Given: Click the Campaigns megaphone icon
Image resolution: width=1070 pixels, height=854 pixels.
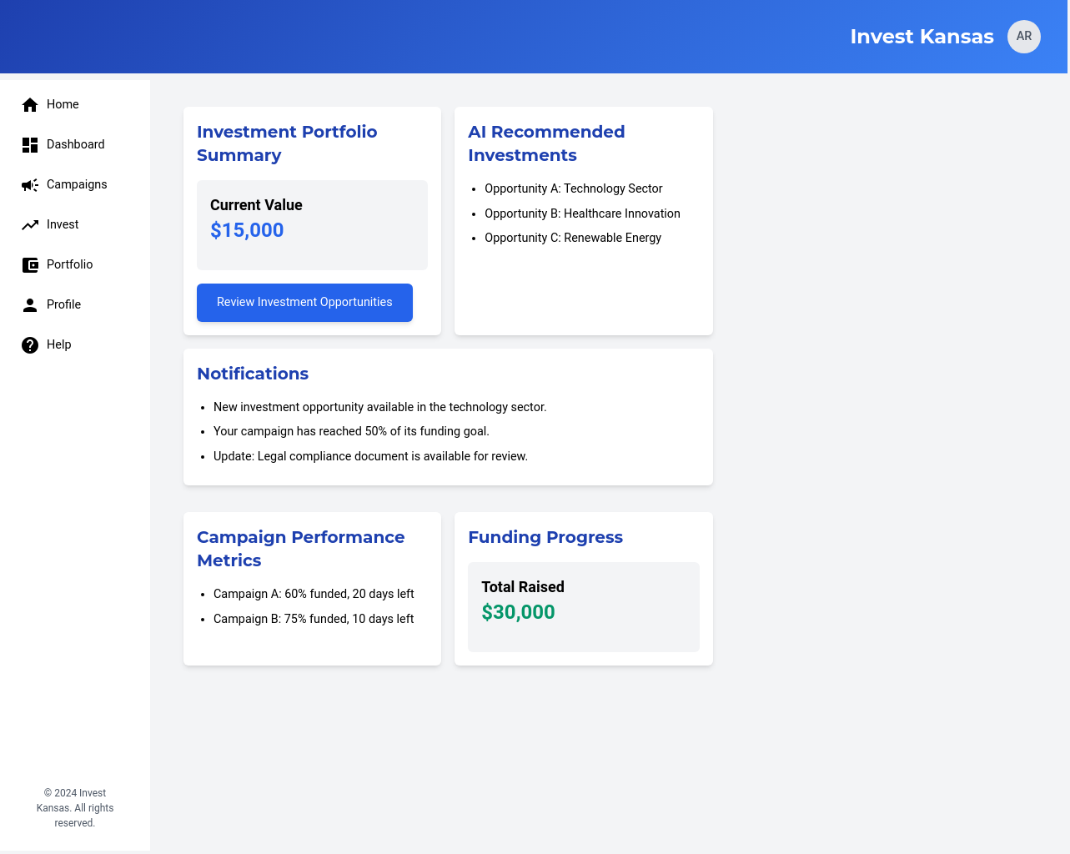Looking at the screenshot, I should tap(30, 185).
